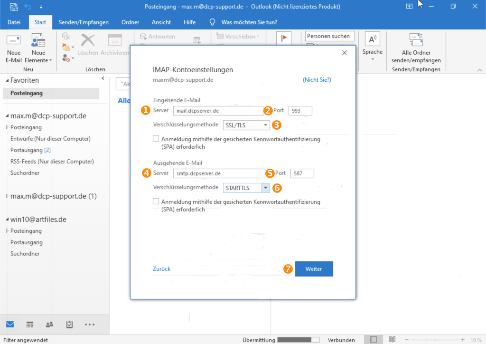Screen dimensions: 486x344
Task: Click the Neue E-Mail icon
Action: 14,40
